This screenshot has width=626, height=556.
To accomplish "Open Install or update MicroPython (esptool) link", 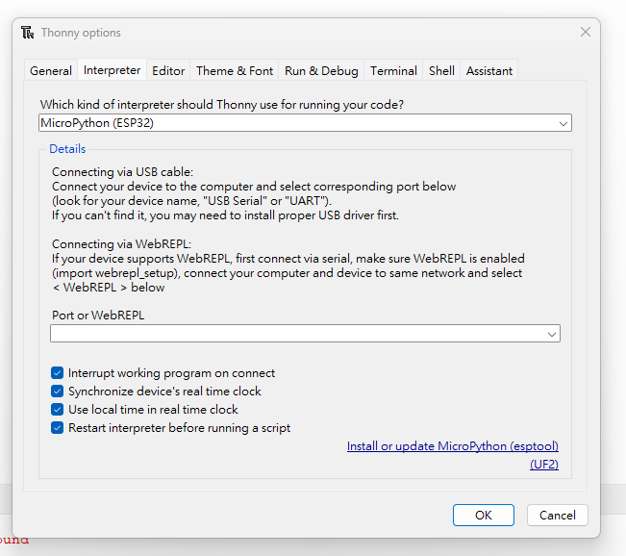I will tap(452, 445).
